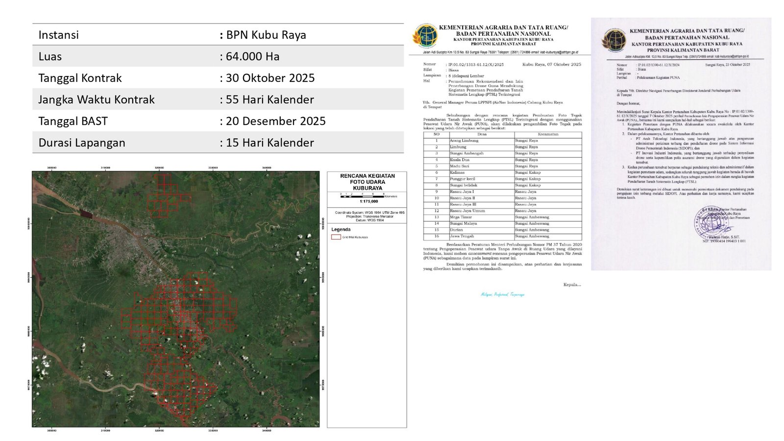This screenshot has width=784, height=441.
Task: Click the satellite map of Kubu Raya
Action: [175, 299]
